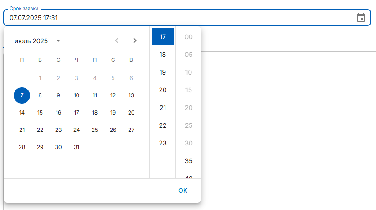376x210 pixels.
Task: Click the Срок заявки date input field
Action: pos(187,18)
